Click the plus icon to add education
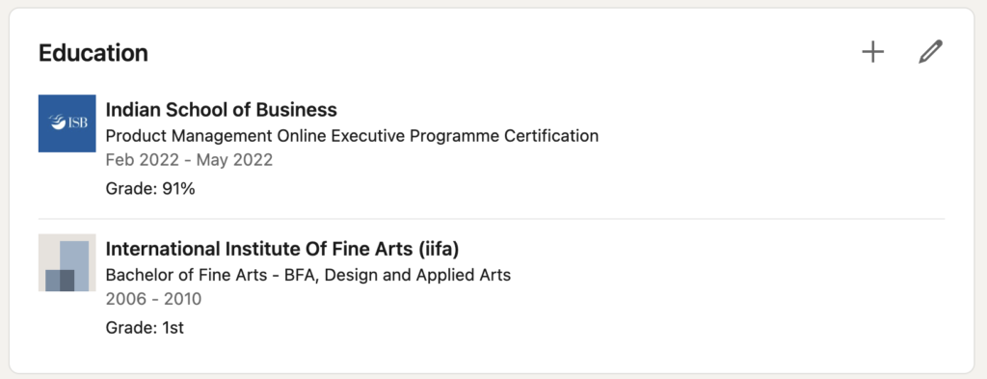The width and height of the screenshot is (987, 379). pyautogui.click(x=872, y=52)
